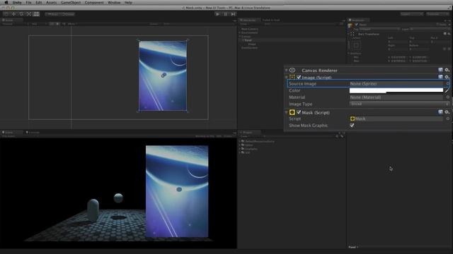Open Mask script object picker circle

(x=447, y=119)
